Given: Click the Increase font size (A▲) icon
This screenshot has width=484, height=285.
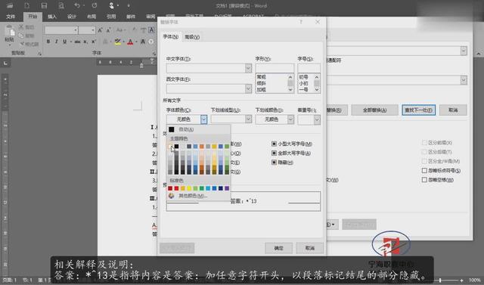Looking at the screenshot, I should 100,30.
